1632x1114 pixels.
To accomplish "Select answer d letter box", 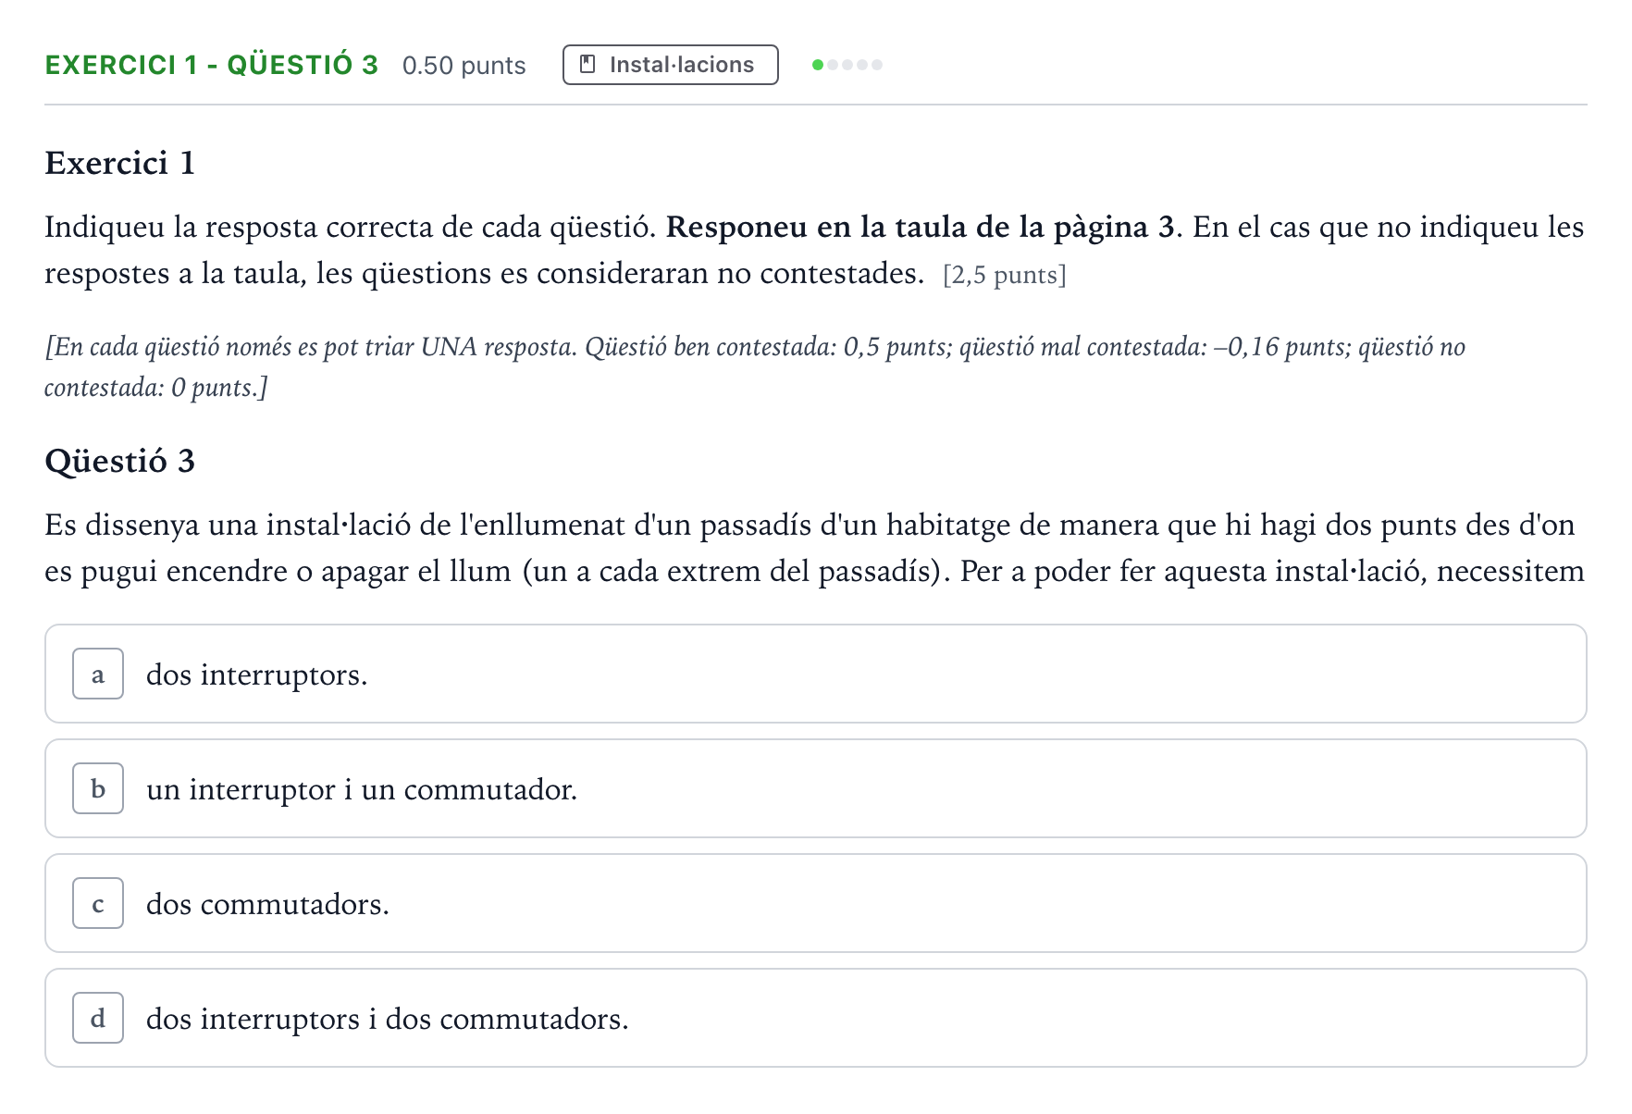I will (x=98, y=1019).
